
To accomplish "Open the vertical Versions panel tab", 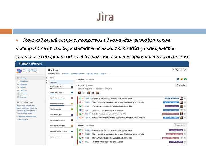I will pyautogui.click(x=47, y=80).
